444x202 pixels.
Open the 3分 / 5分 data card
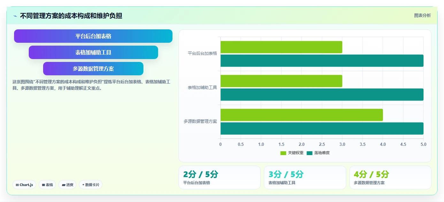coord(305,177)
